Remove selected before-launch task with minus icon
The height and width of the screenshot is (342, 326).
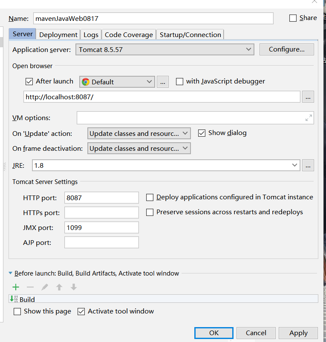click(30, 287)
